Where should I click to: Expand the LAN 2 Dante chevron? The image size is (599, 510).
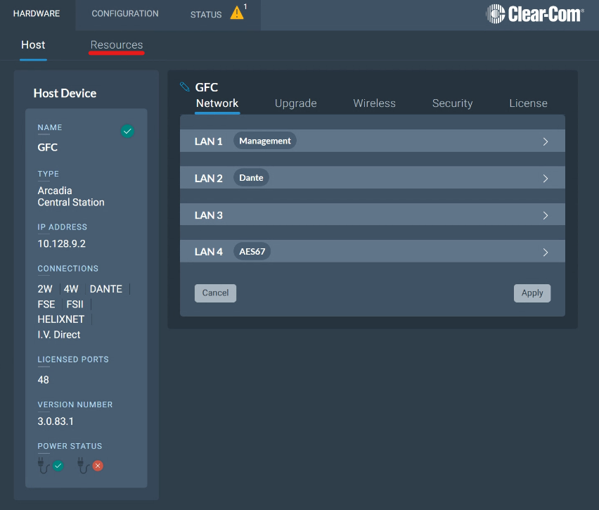coord(545,179)
